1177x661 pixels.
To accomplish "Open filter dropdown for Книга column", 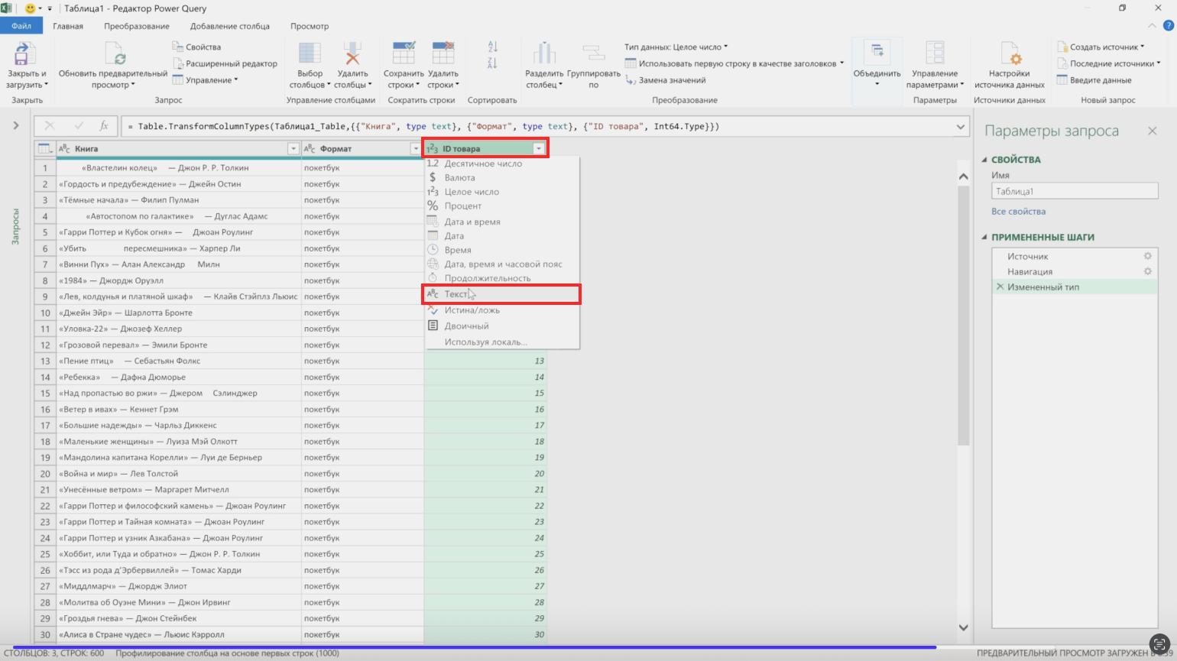I will 293,149.
